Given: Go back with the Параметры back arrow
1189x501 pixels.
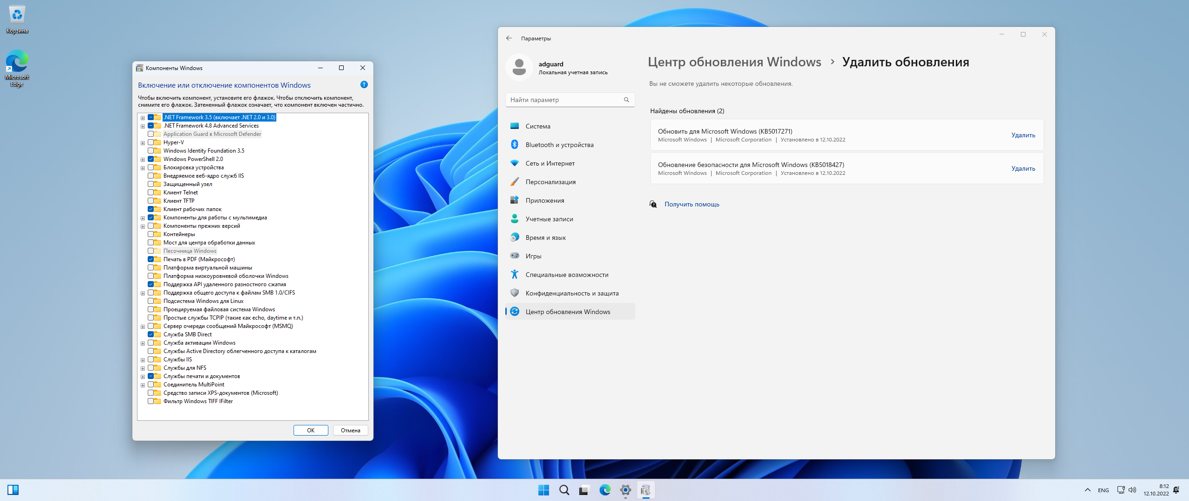Looking at the screenshot, I should coord(509,39).
